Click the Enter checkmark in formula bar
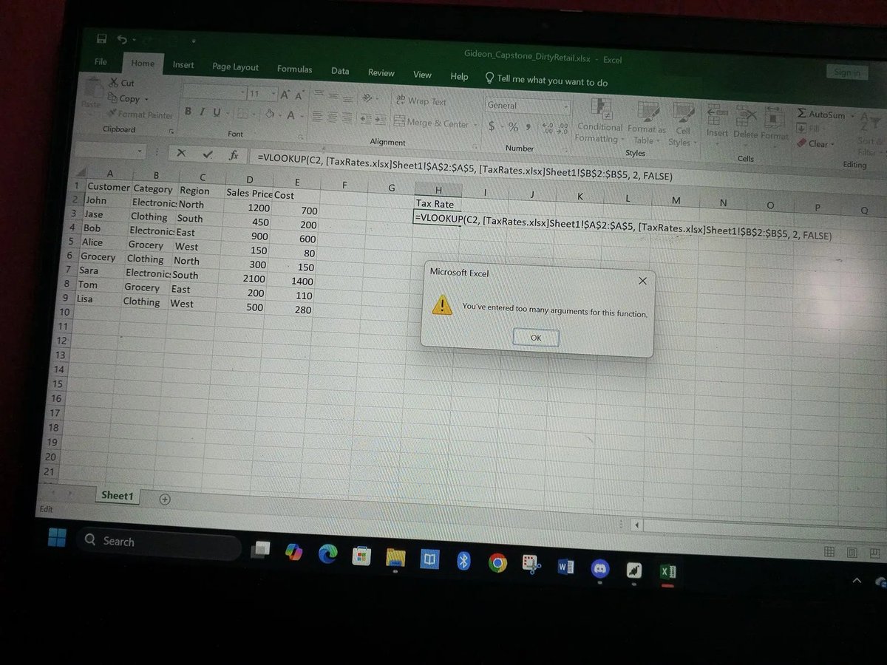The width and height of the screenshot is (887, 665). pyautogui.click(x=208, y=154)
